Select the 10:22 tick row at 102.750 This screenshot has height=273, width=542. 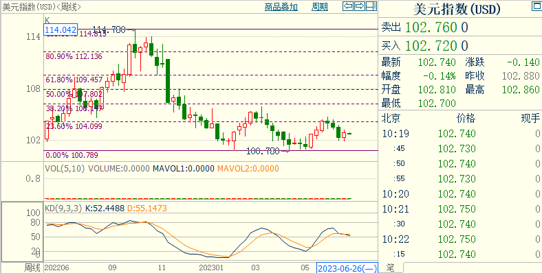point(461,239)
